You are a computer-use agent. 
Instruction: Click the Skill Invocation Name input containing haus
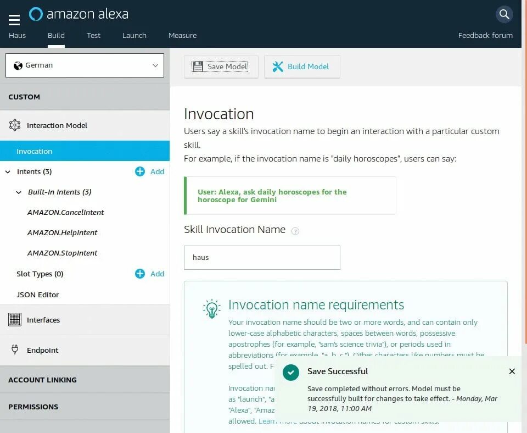(x=262, y=258)
